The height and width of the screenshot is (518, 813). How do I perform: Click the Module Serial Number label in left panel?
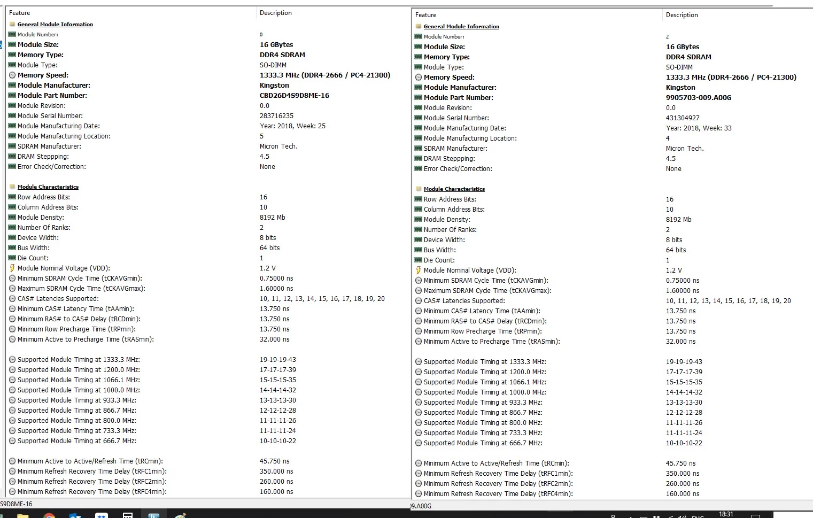pos(50,115)
